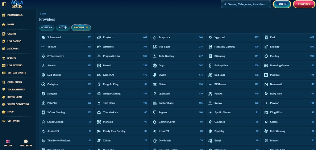Open the Evoplay provider card

[289, 47]
